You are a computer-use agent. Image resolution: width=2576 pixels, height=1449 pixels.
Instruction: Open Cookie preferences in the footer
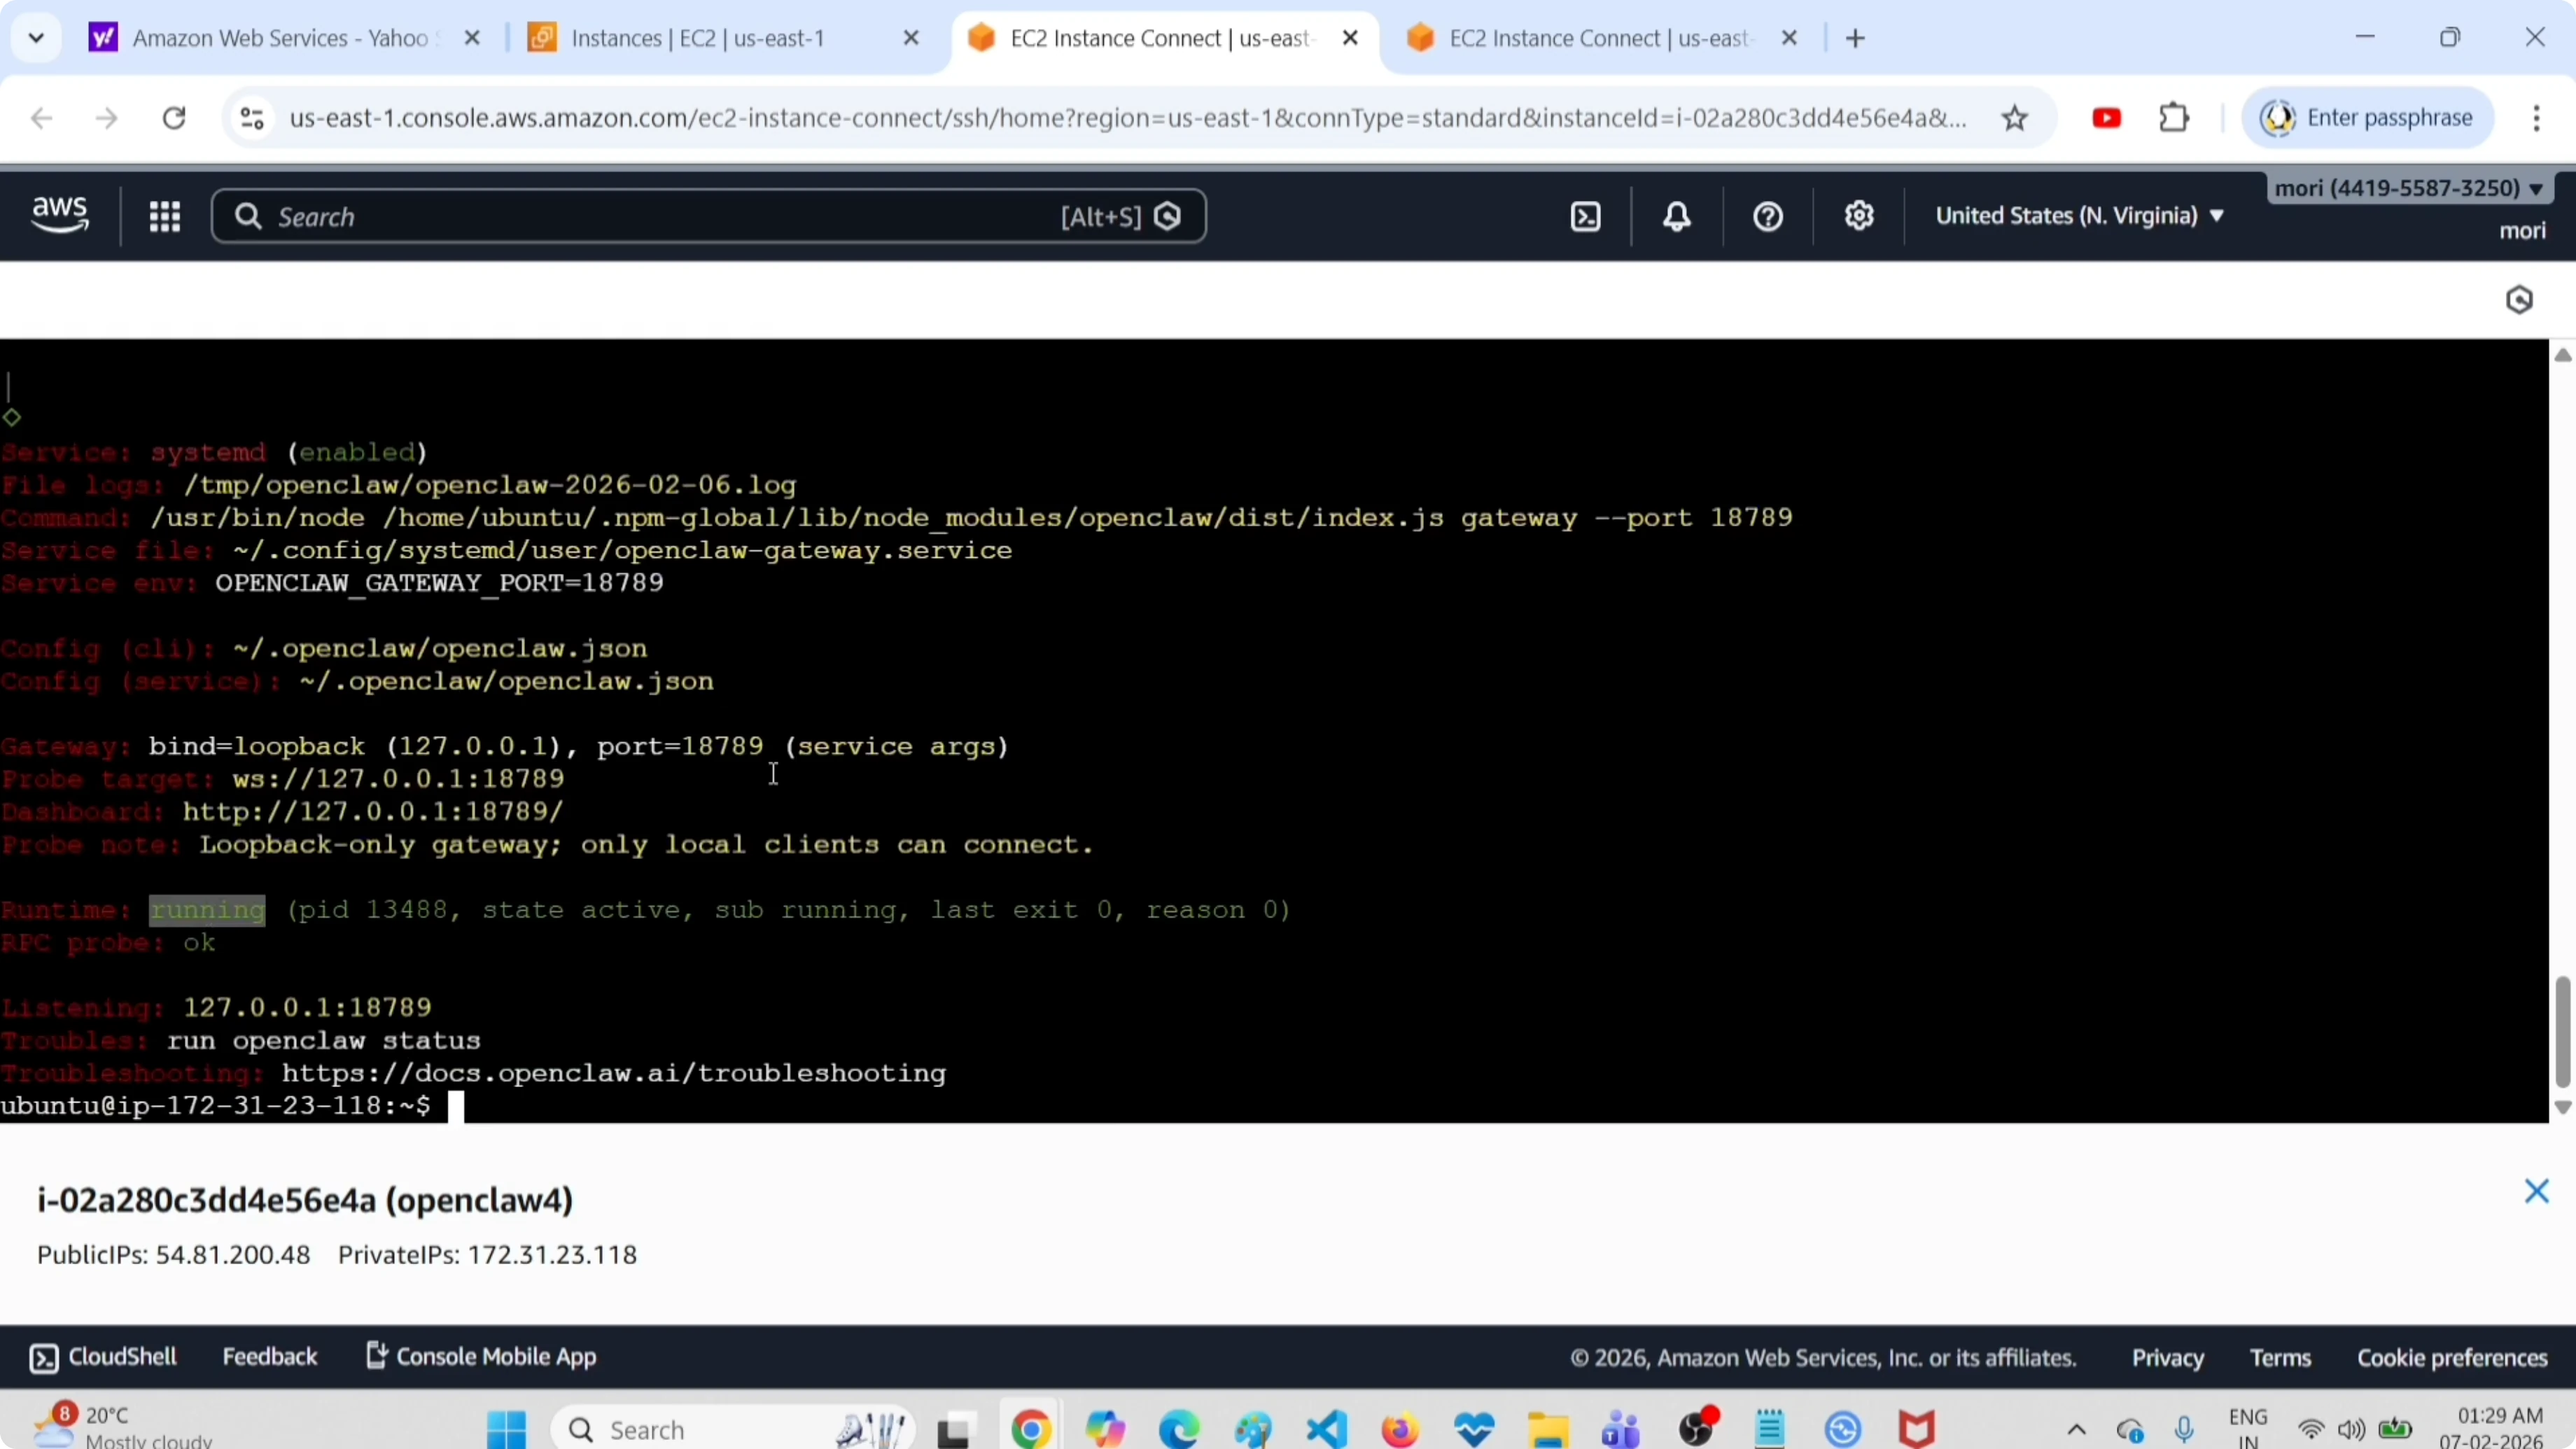(x=2452, y=1358)
